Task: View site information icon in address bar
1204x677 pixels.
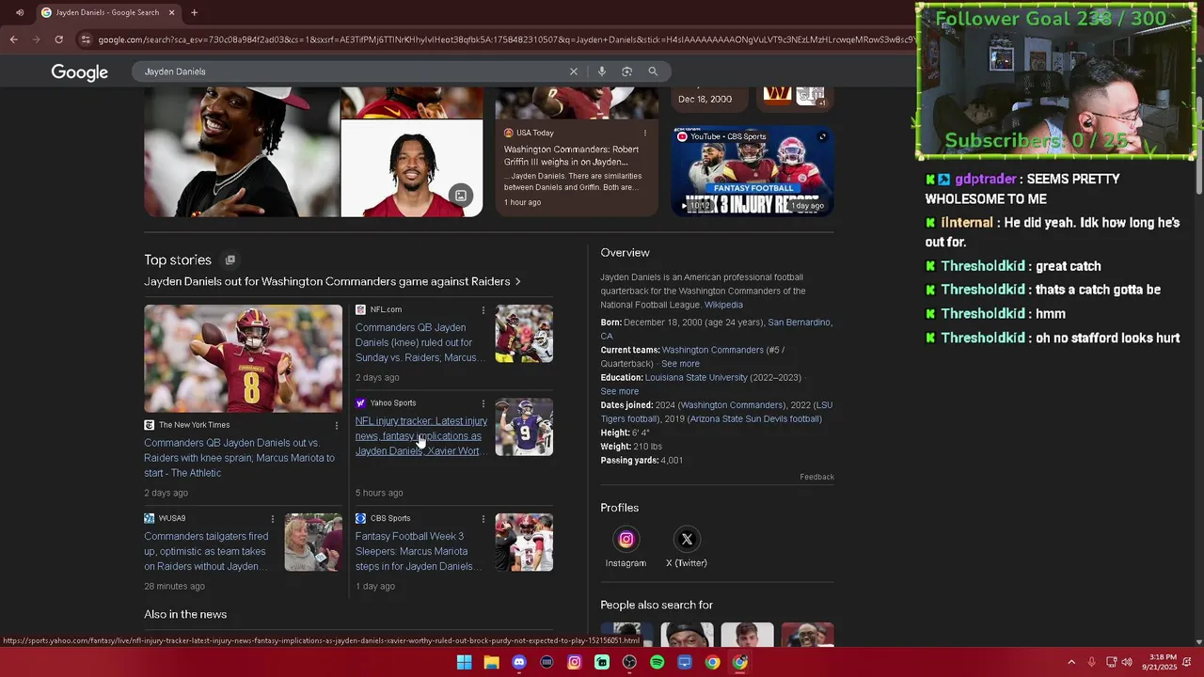Action: (86, 39)
